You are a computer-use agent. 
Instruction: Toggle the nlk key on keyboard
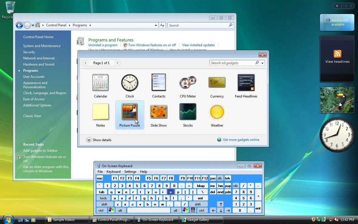pyautogui.click(x=235, y=186)
